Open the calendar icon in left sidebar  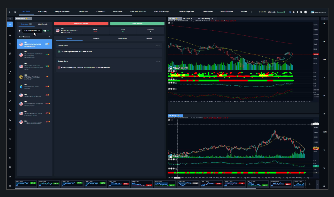coord(10,54)
